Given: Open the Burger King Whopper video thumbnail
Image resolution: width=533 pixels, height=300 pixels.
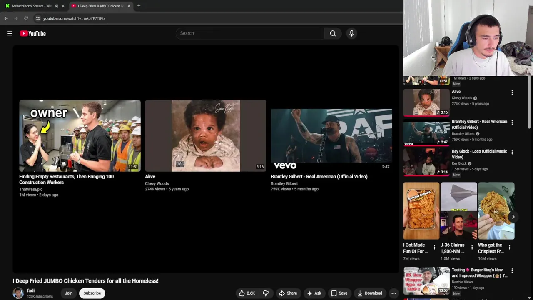Looking at the screenshot, I should [x=426, y=281].
